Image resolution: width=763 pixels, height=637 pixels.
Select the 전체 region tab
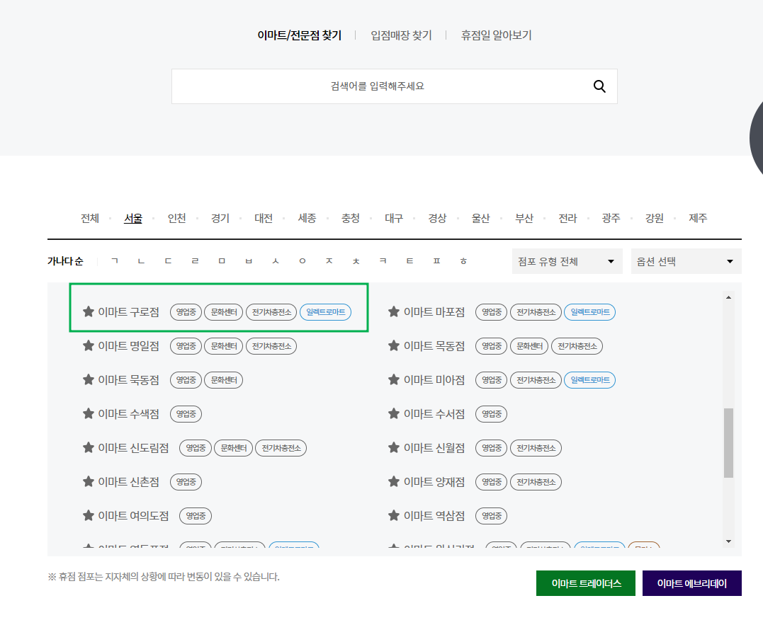(x=90, y=218)
